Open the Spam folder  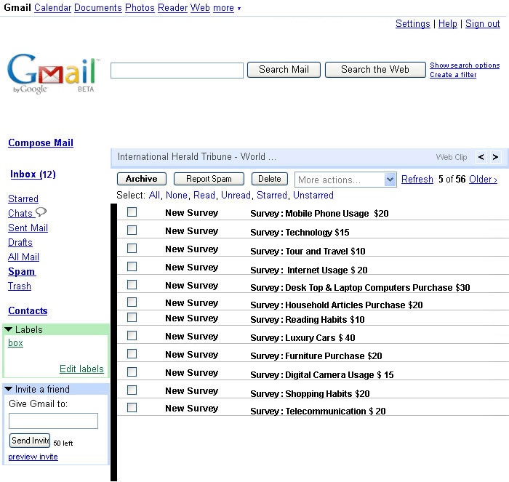(21, 271)
